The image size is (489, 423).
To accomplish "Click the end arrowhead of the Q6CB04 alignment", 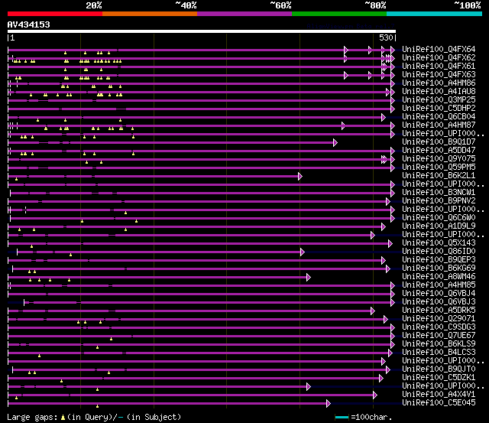I will click(384, 117).
